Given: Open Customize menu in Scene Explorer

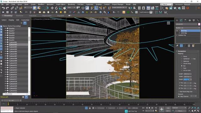Looking at the screenshot, I should [x=25, y=20].
